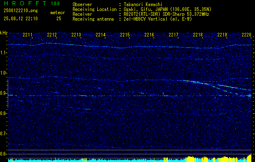The height and width of the screenshot is (162, 255).
Task: Click the kHz axis unit label
Action: point(4,33)
